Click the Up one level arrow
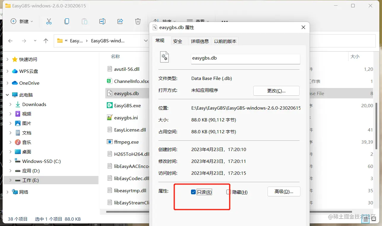The width and height of the screenshot is (382, 226). [x=46, y=41]
